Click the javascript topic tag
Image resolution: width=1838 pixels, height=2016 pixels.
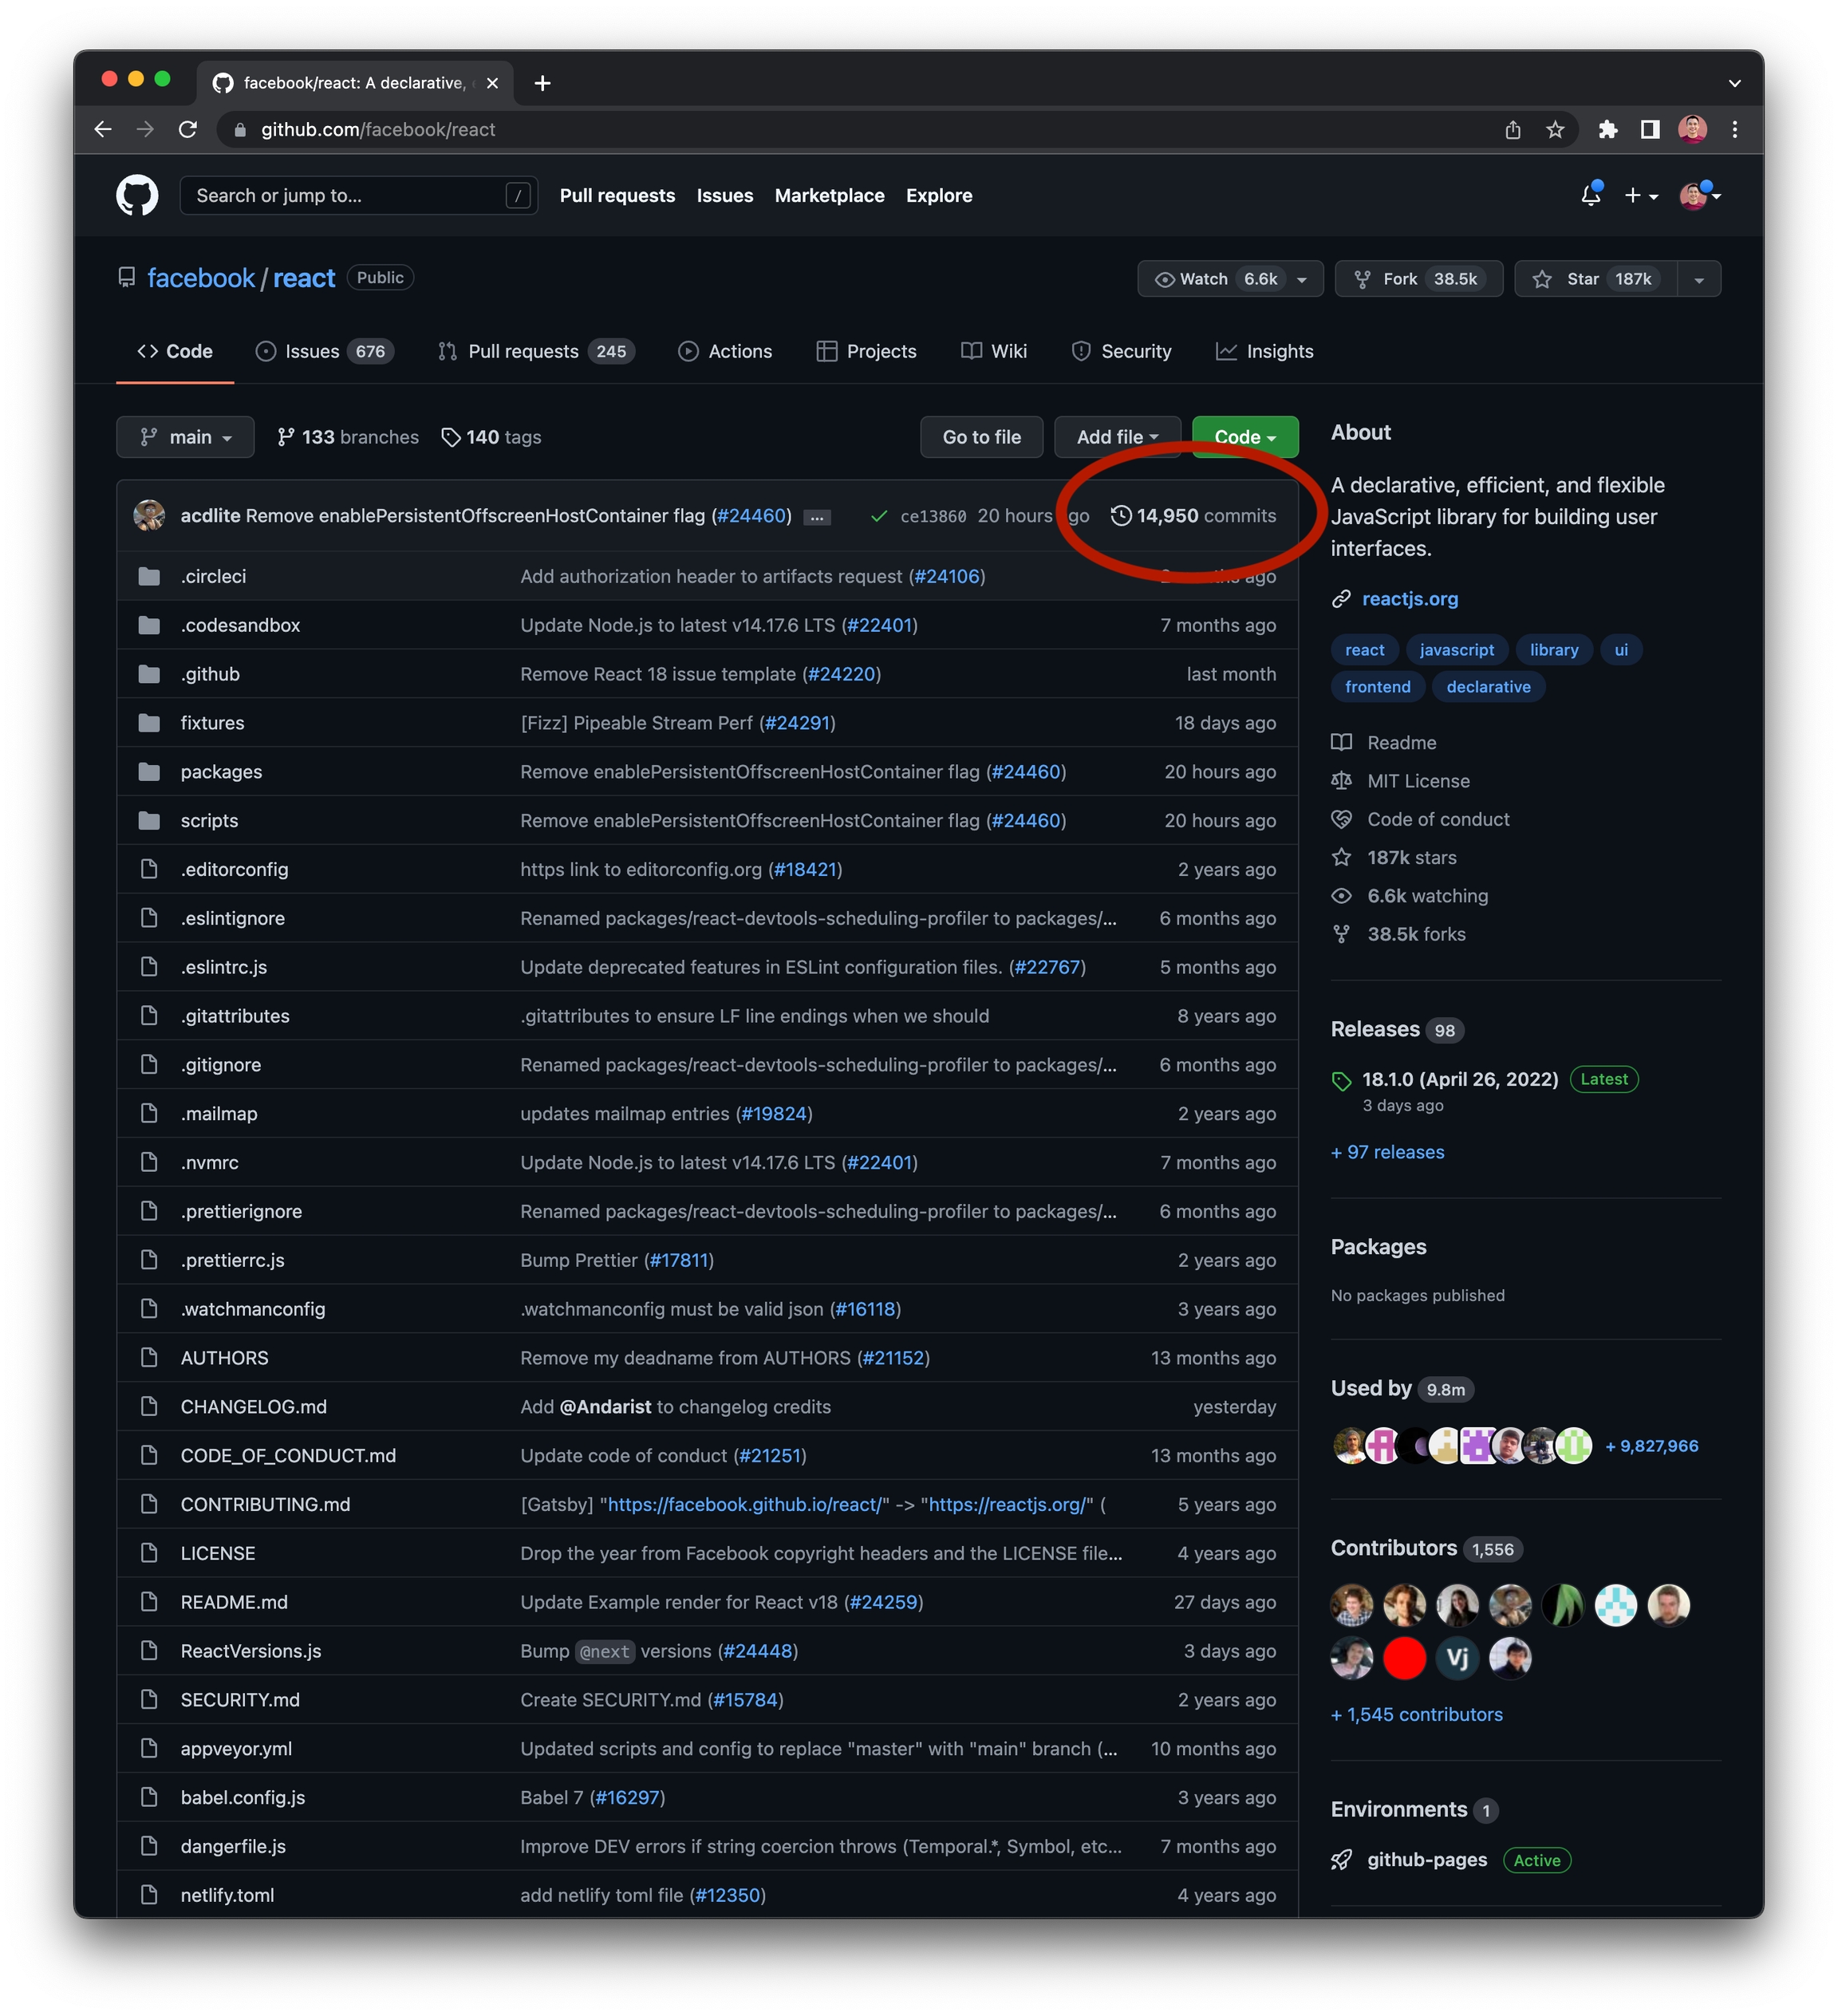[1457, 650]
